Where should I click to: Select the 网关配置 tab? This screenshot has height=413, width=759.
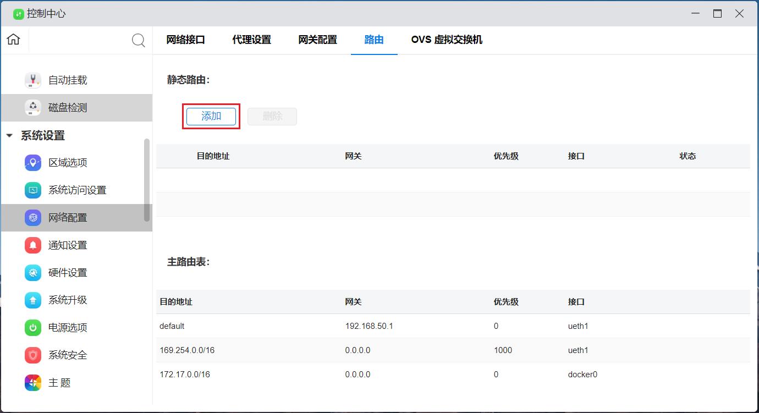[x=317, y=40]
